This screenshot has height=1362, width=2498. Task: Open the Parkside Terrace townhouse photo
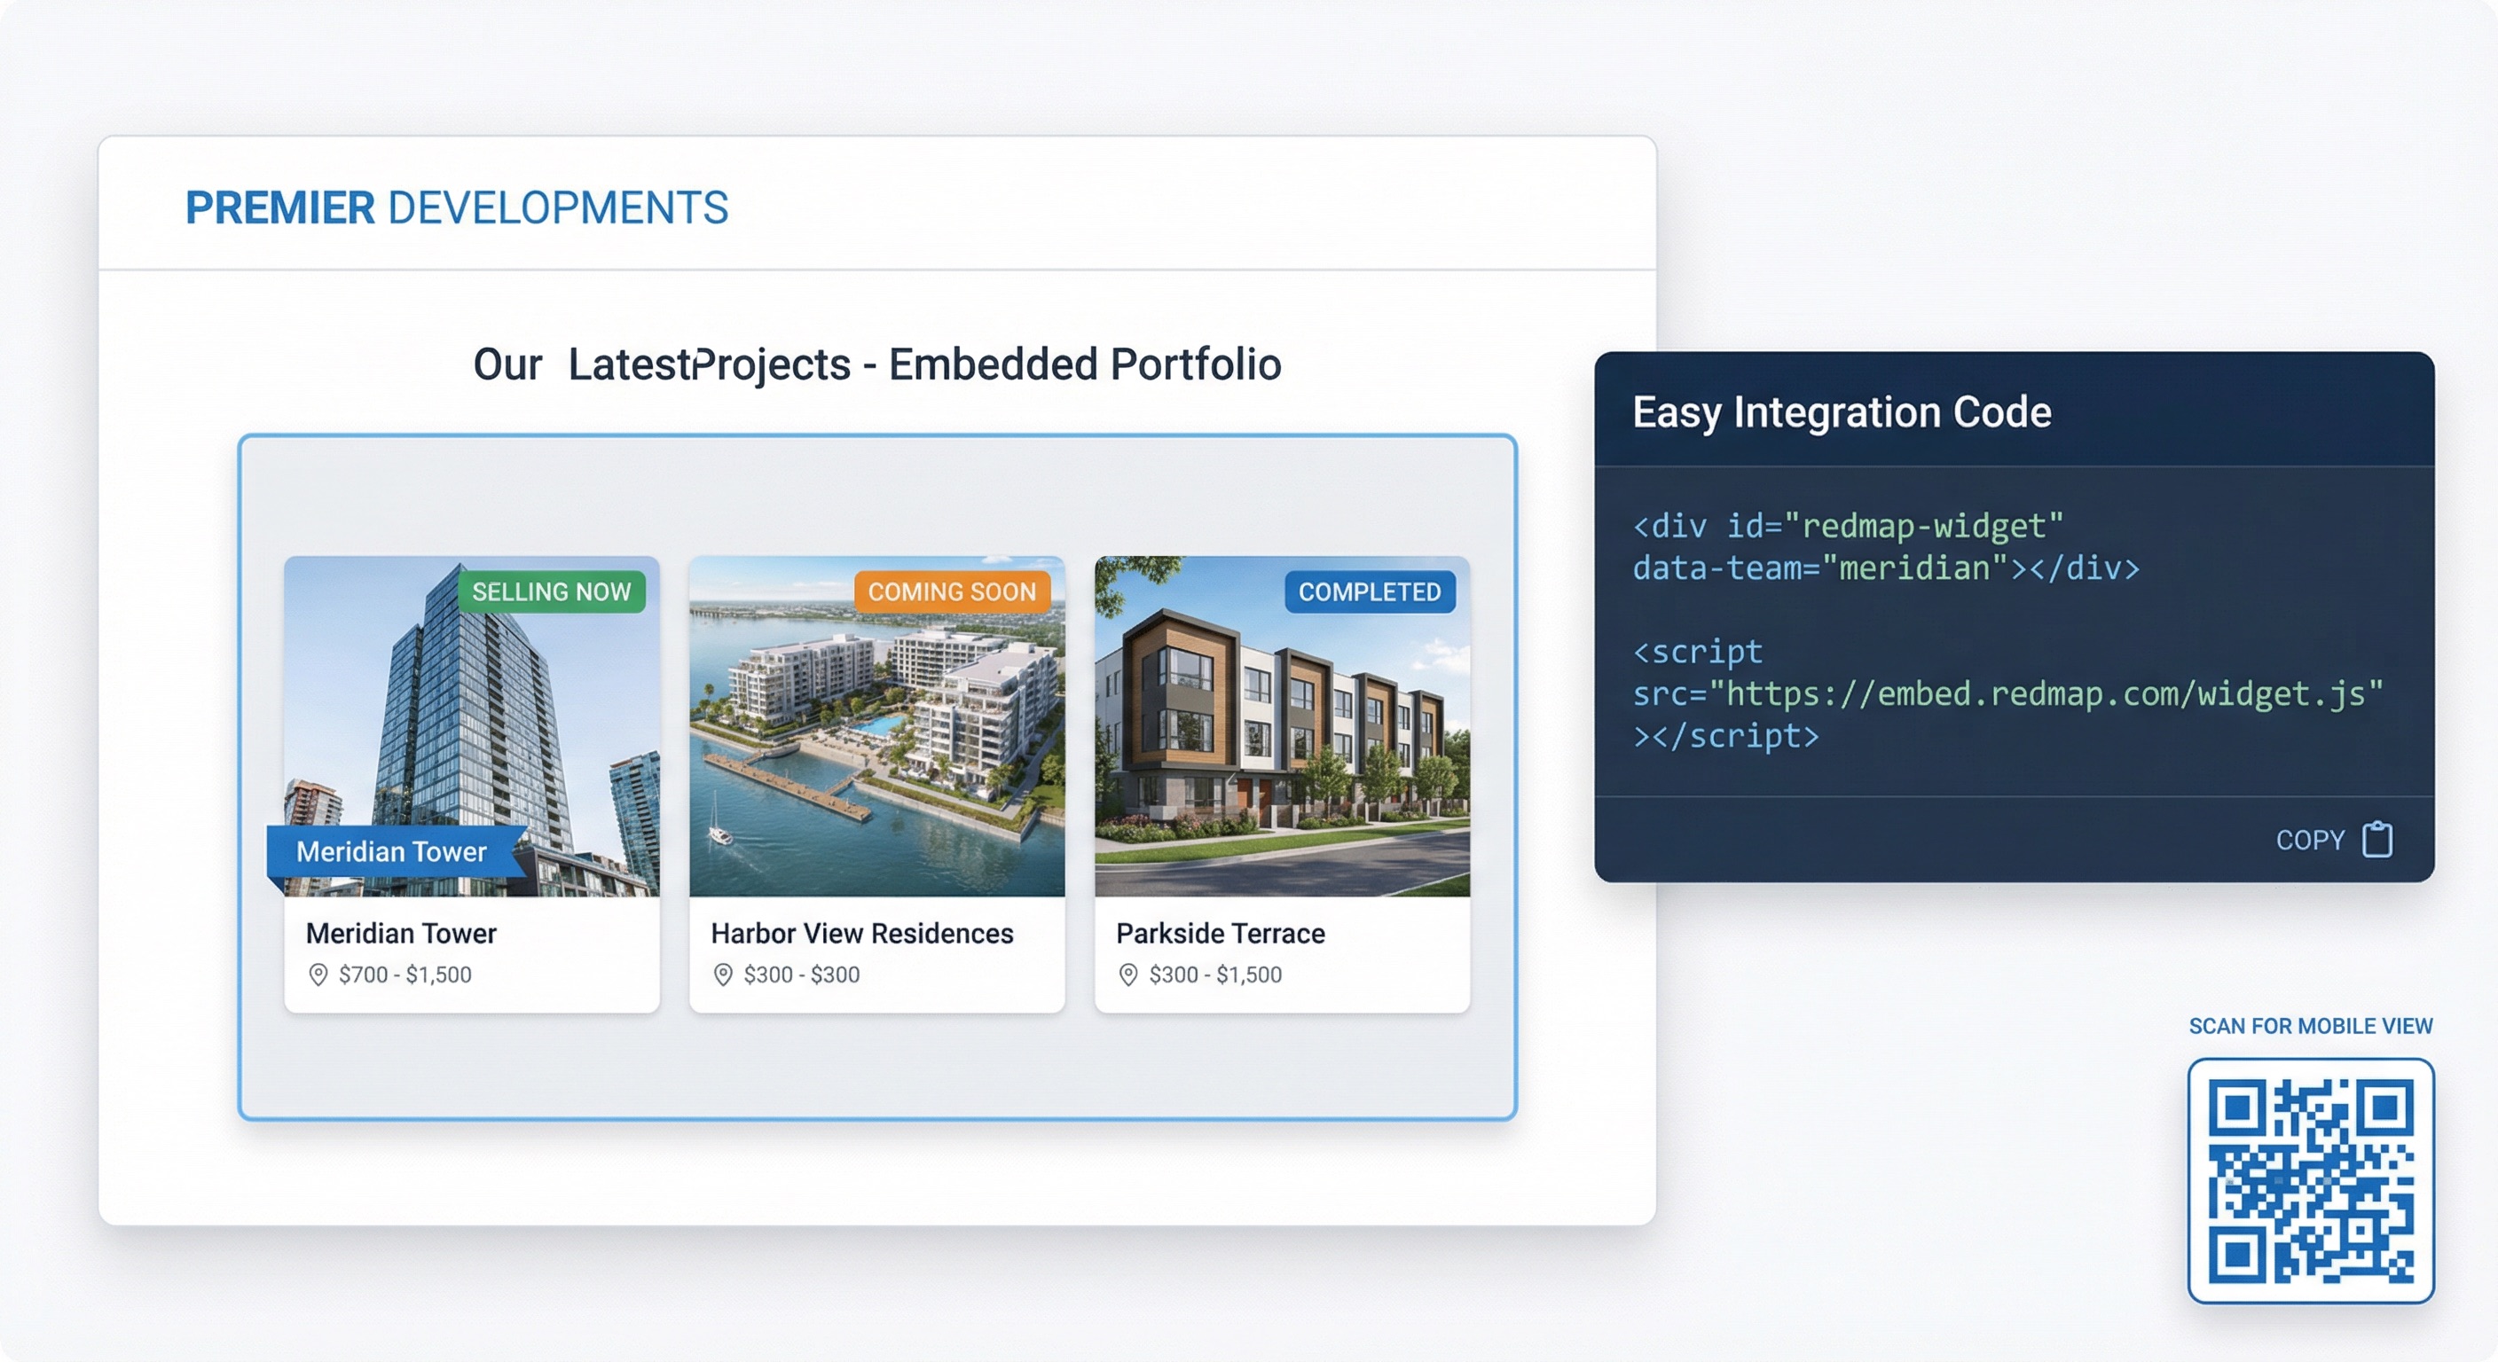1282,726
